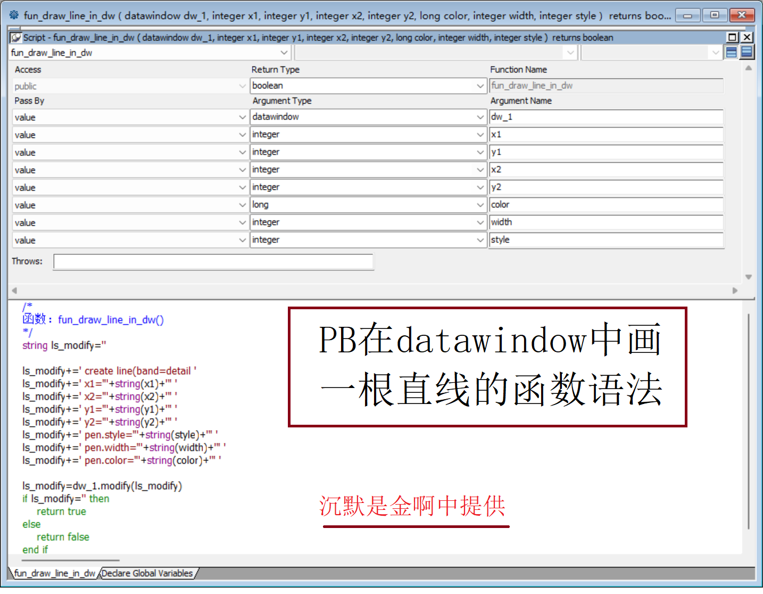This screenshot has width=763, height=594.
Task: Click the color argument name field
Action: click(606, 205)
